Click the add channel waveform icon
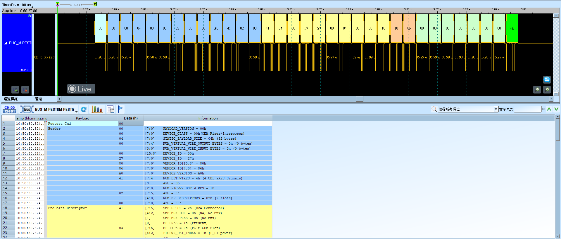 pos(15,89)
